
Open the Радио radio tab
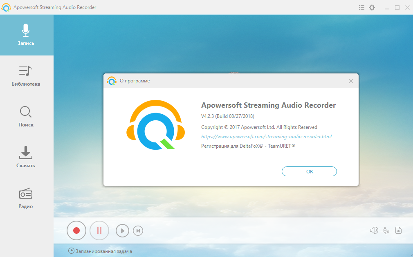point(26,198)
